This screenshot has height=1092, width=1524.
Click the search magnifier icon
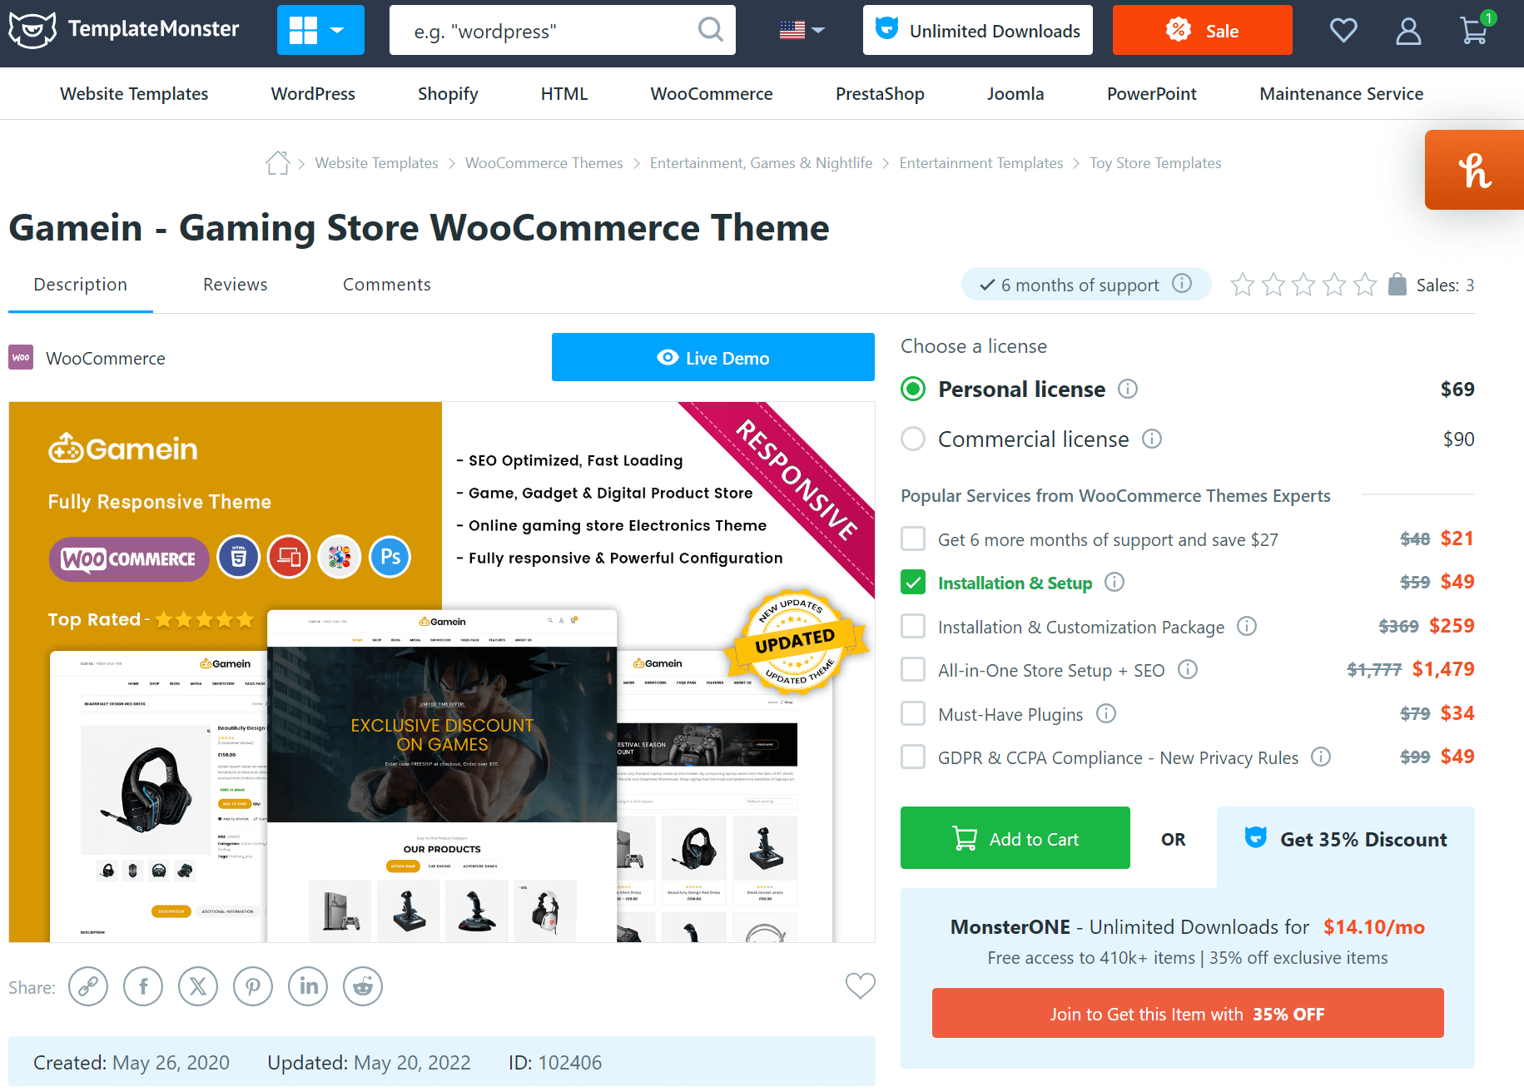click(710, 30)
